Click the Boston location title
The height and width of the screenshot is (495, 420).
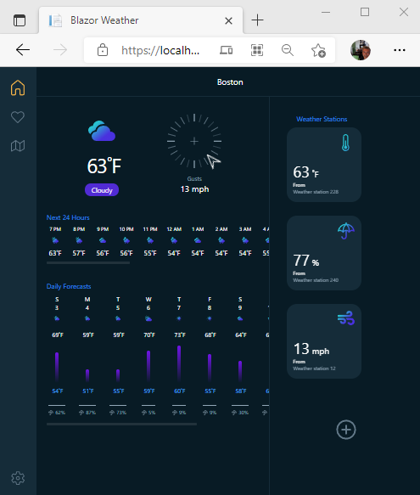230,82
